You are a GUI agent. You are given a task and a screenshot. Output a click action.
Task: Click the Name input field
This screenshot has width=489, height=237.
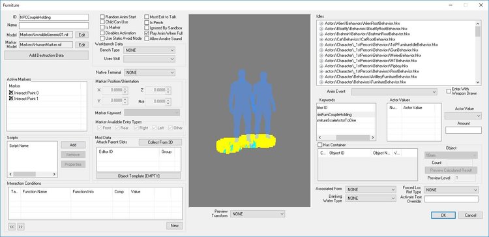(54, 25)
